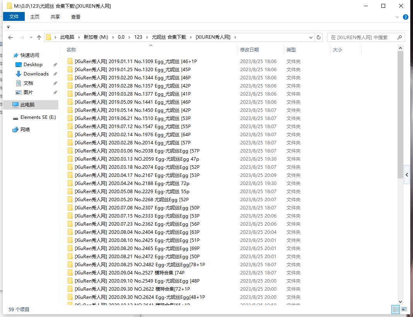The image size is (413, 317).
Task: Open the 共享 ribbon tab
Action: 55,17
